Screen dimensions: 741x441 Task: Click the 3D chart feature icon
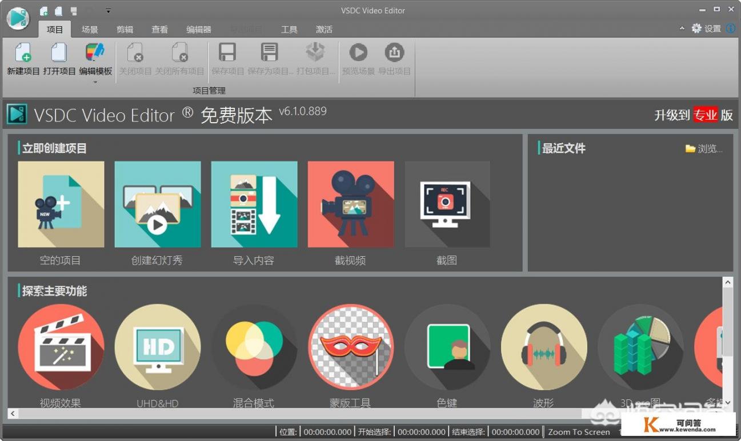640,347
